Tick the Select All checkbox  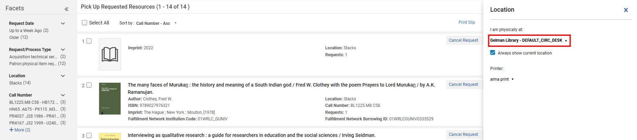(x=85, y=23)
